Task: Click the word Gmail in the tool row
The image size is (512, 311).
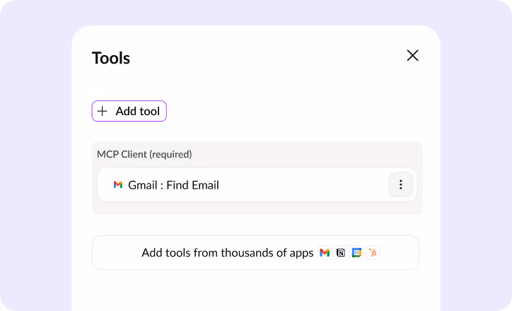Action: pyautogui.click(x=143, y=185)
